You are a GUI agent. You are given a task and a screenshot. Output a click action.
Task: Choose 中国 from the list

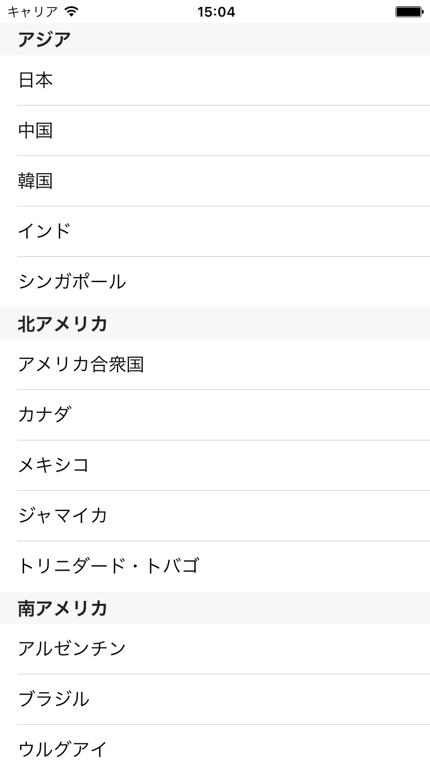[x=36, y=131]
